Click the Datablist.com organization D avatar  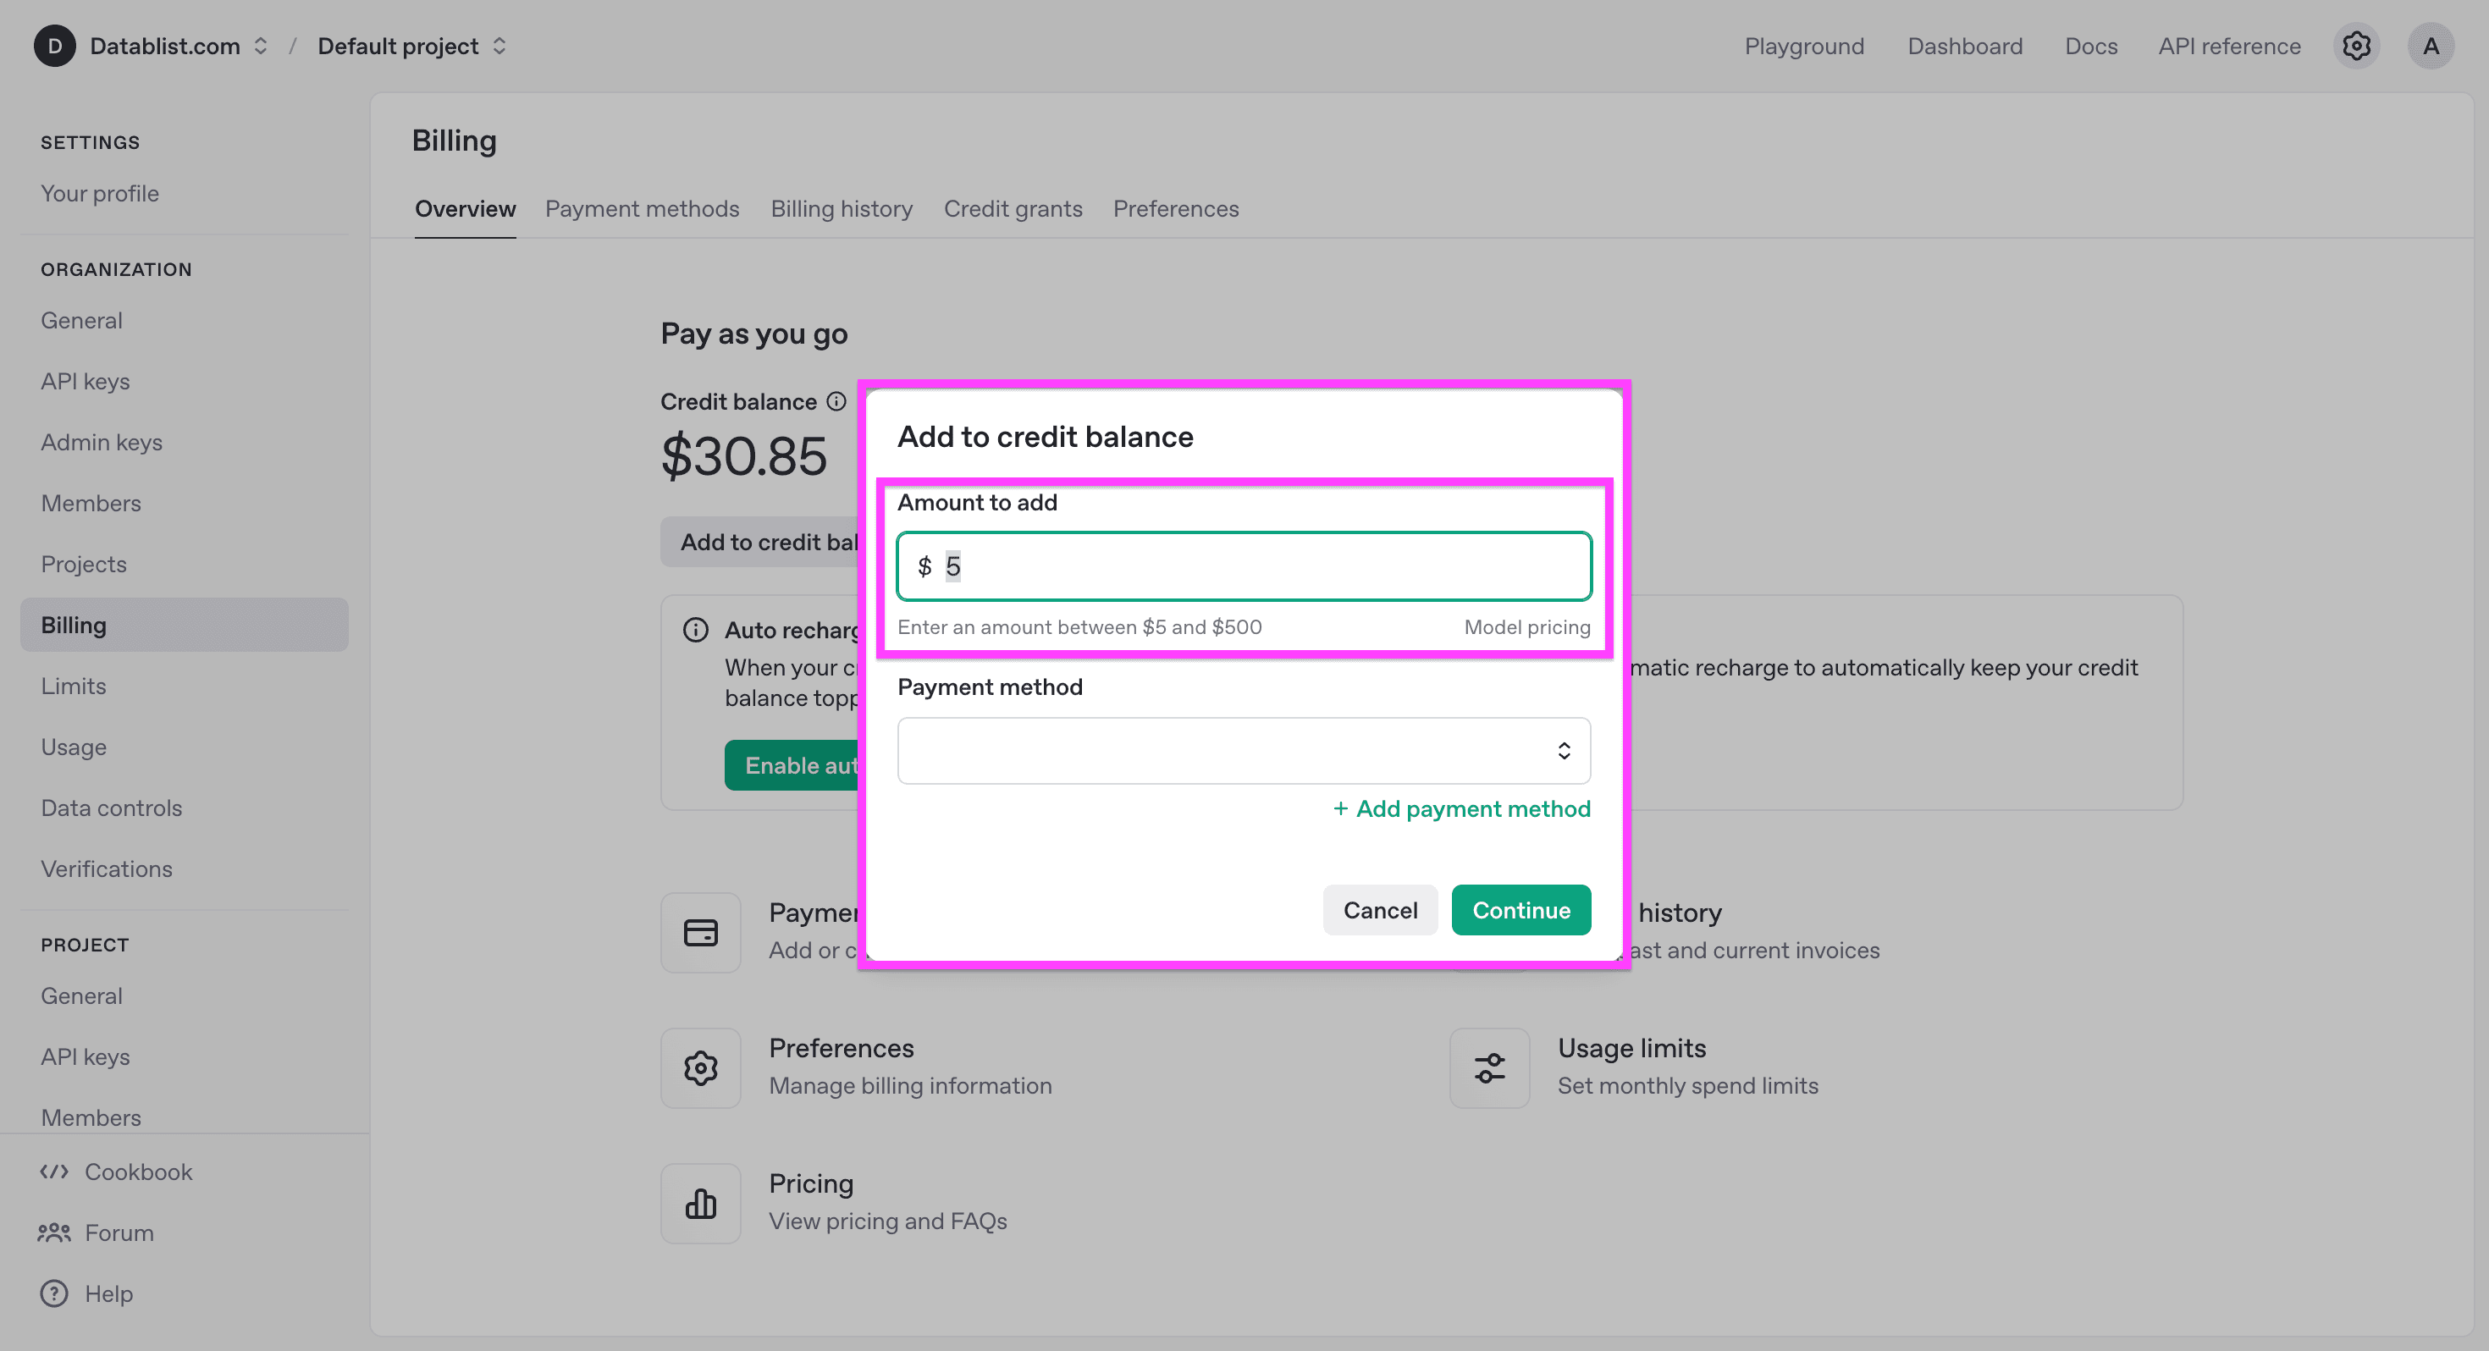point(55,46)
